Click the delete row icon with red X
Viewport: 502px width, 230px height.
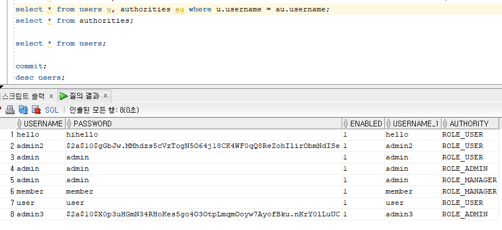[x=36, y=110]
